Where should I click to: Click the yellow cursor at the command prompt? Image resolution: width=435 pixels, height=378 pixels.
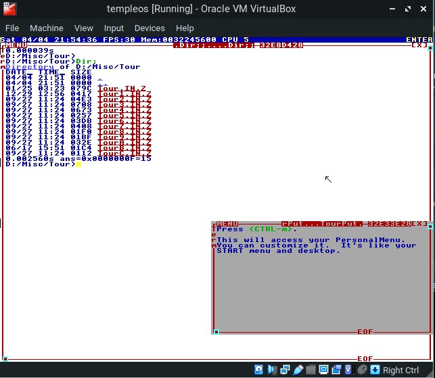tap(78, 164)
